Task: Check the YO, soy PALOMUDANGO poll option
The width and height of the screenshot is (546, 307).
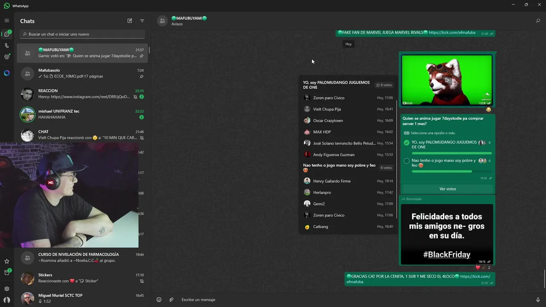Action: click(x=407, y=143)
